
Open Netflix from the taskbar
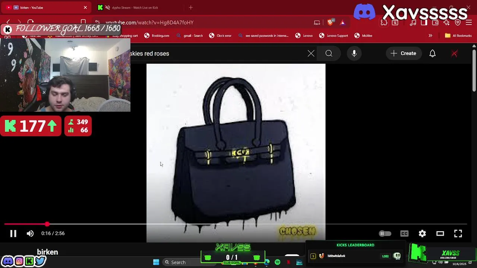[x=288, y=262]
